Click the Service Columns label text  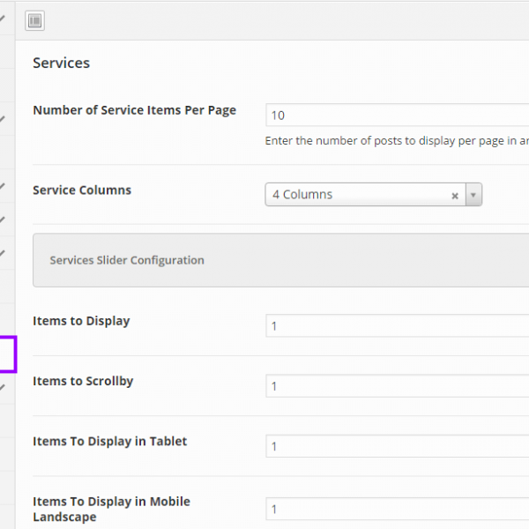click(x=82, y=190)
